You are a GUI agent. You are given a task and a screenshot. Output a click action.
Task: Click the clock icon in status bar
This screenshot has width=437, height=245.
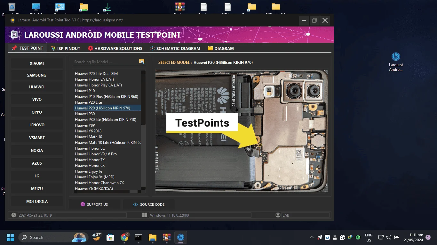13,215
